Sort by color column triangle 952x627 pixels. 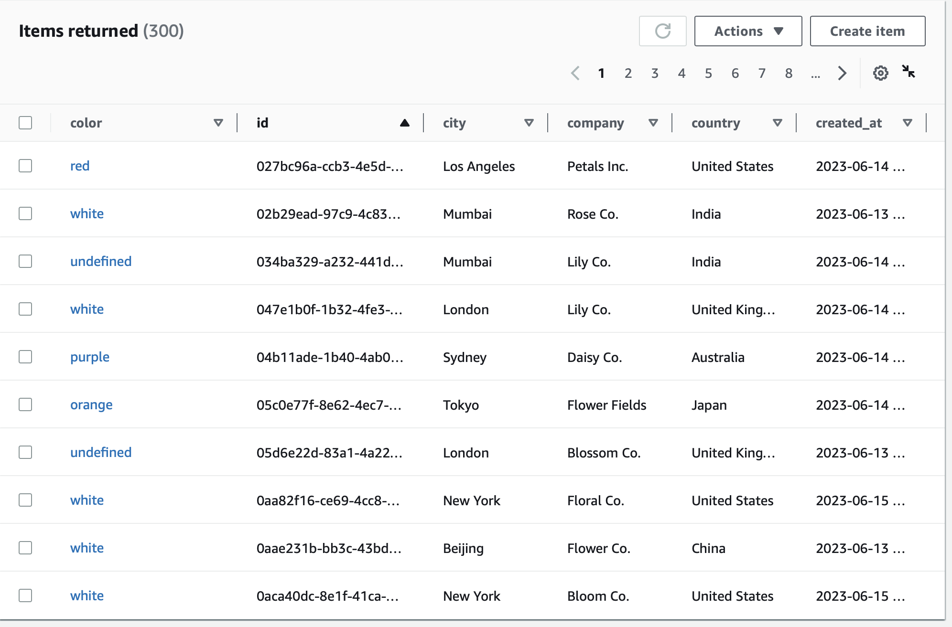218,123
